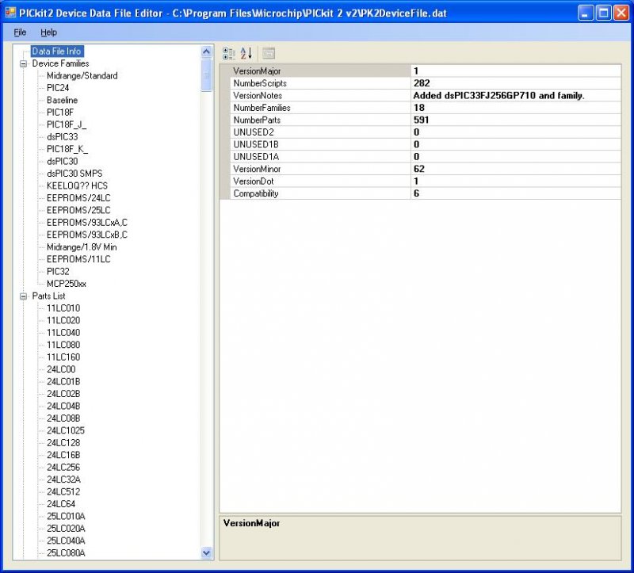Select part 24LC512 in Parts List
Image resolution: width=634 pixels, height=573 pixels.
pos(63,492)
